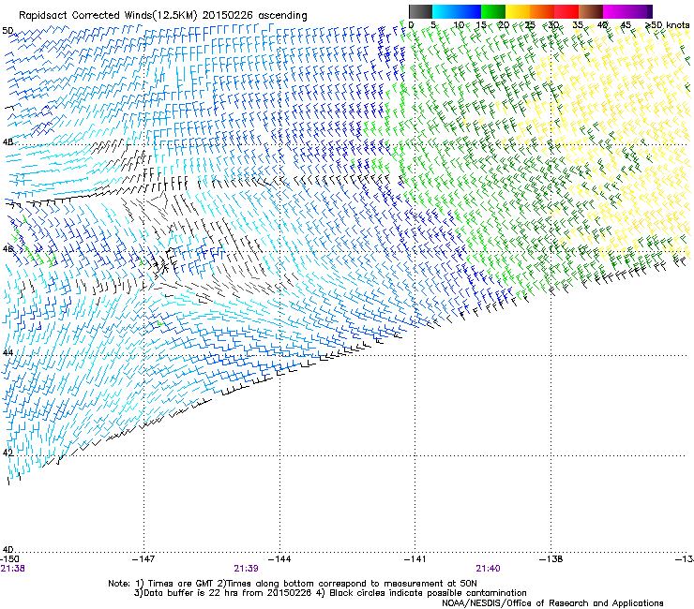The image size is (694, 609).
Task: Click the 42 latitude axis label
Action: [8, 453]
